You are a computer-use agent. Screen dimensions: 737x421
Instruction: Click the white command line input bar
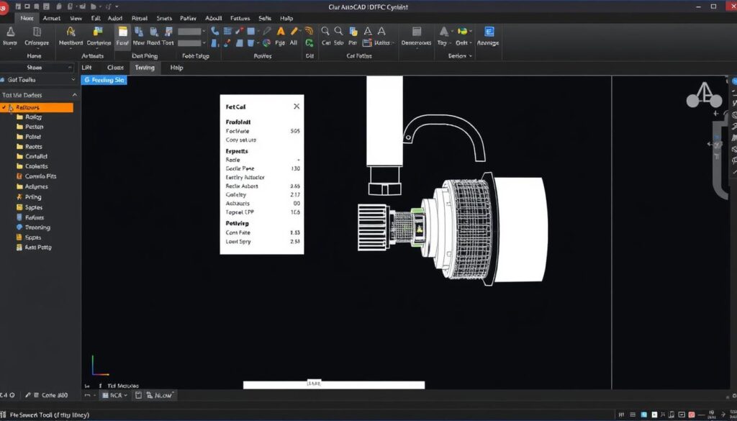pos(334,385)
